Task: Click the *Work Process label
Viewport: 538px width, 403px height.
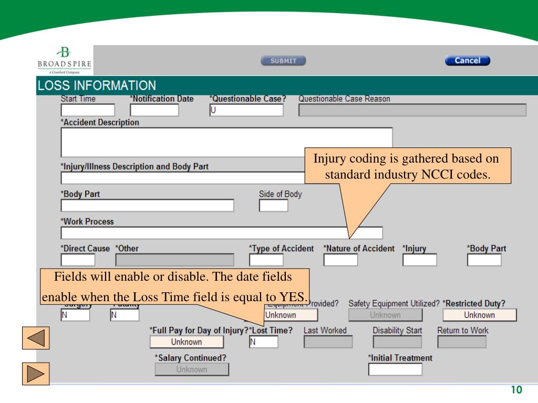Action: point(87,221)
